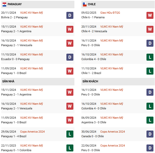Screen dimensions: 155x153
Task: Click the Chile 4 - 2 Venezuela result
Action: tap(94, 31)
